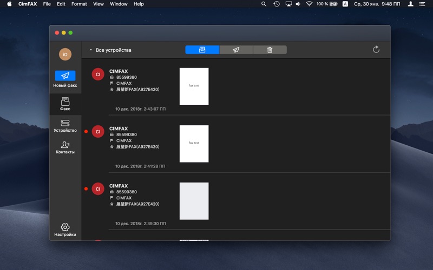Click the device name FAX(A927E420) in the 2:41:28 fax
The width and height of the screenshot is (433, 270).
click(138, 147)
